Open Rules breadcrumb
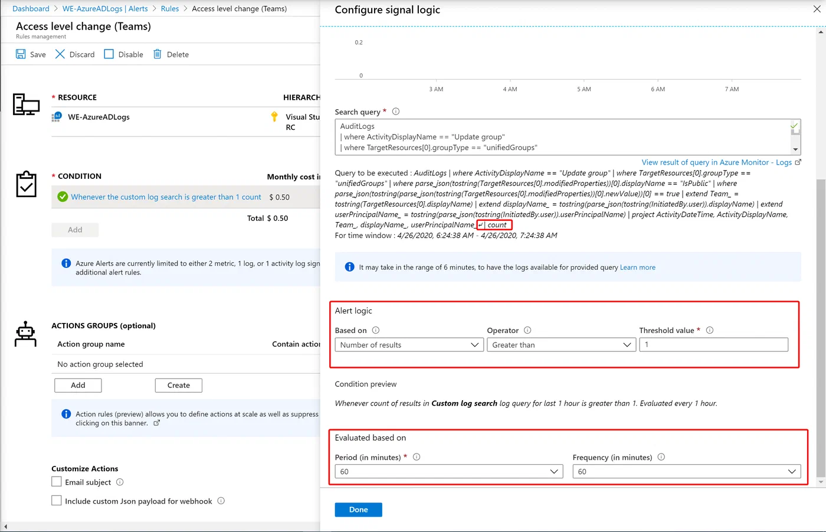This screenshot has height=532, width=826. (170, 9)
